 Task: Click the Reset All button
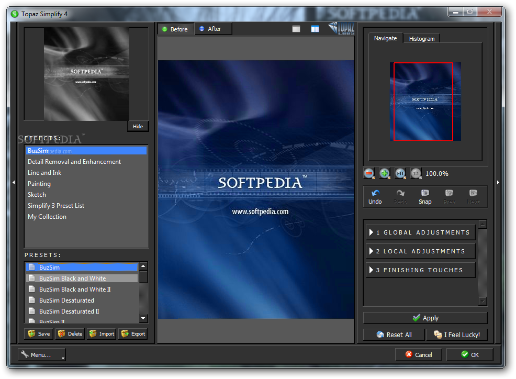pyautogui.click(x=394, y=335)
